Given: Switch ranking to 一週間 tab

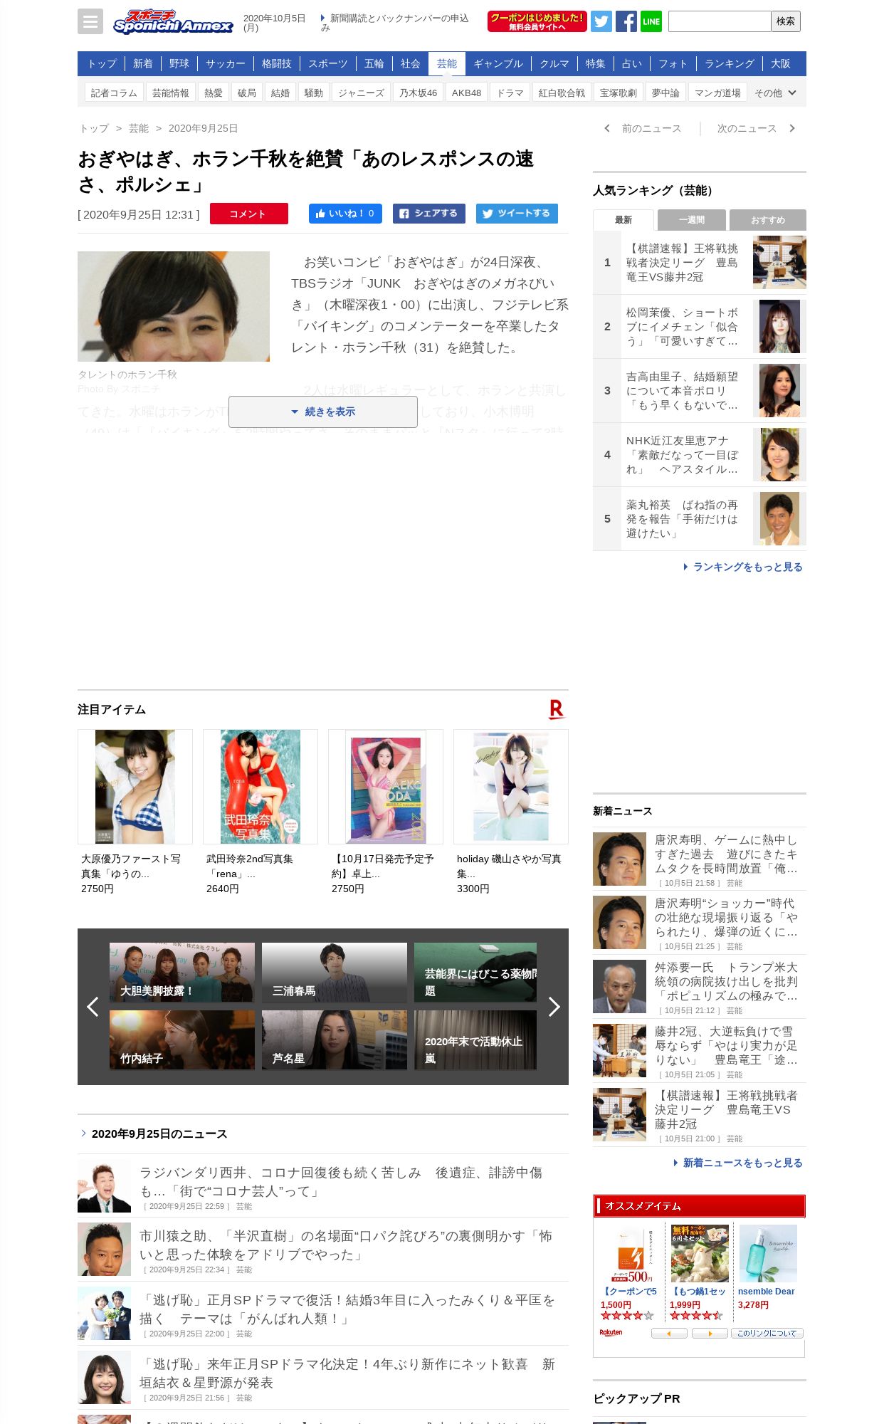Looking at the screenshot, I should (692, 219).
